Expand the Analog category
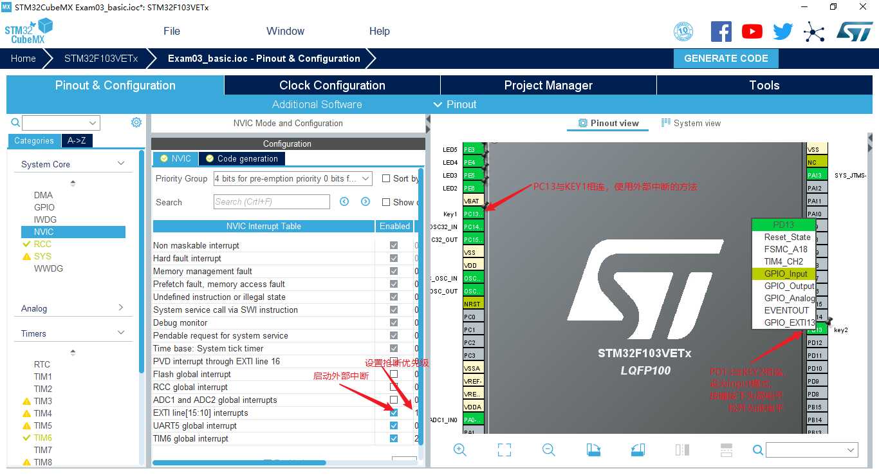Screen dimensions: 879x475 coord(121,308)
